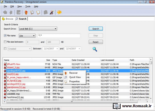Click the file icon next to sandiego005[1].jpg
The height and width of the screenshot is (111, 155).
pos(5,84)
